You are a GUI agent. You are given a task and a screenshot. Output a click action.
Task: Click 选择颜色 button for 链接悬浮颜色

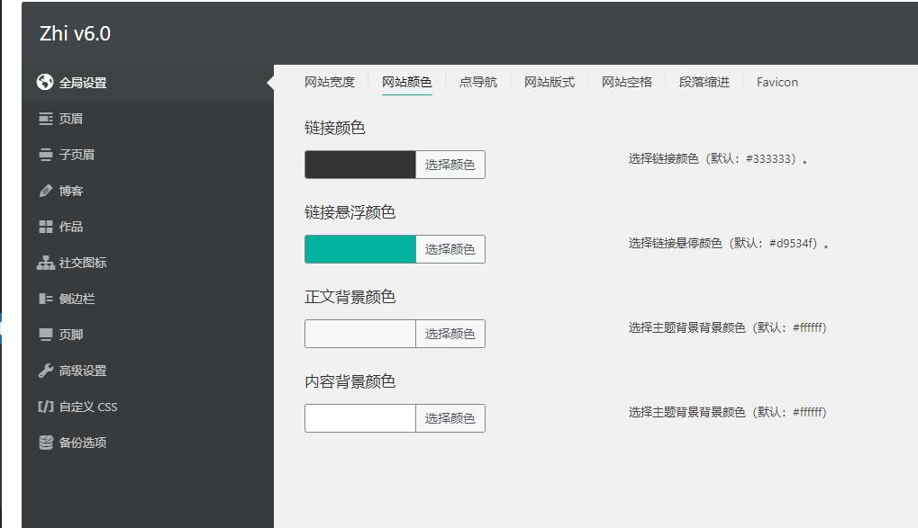[450, 249]
